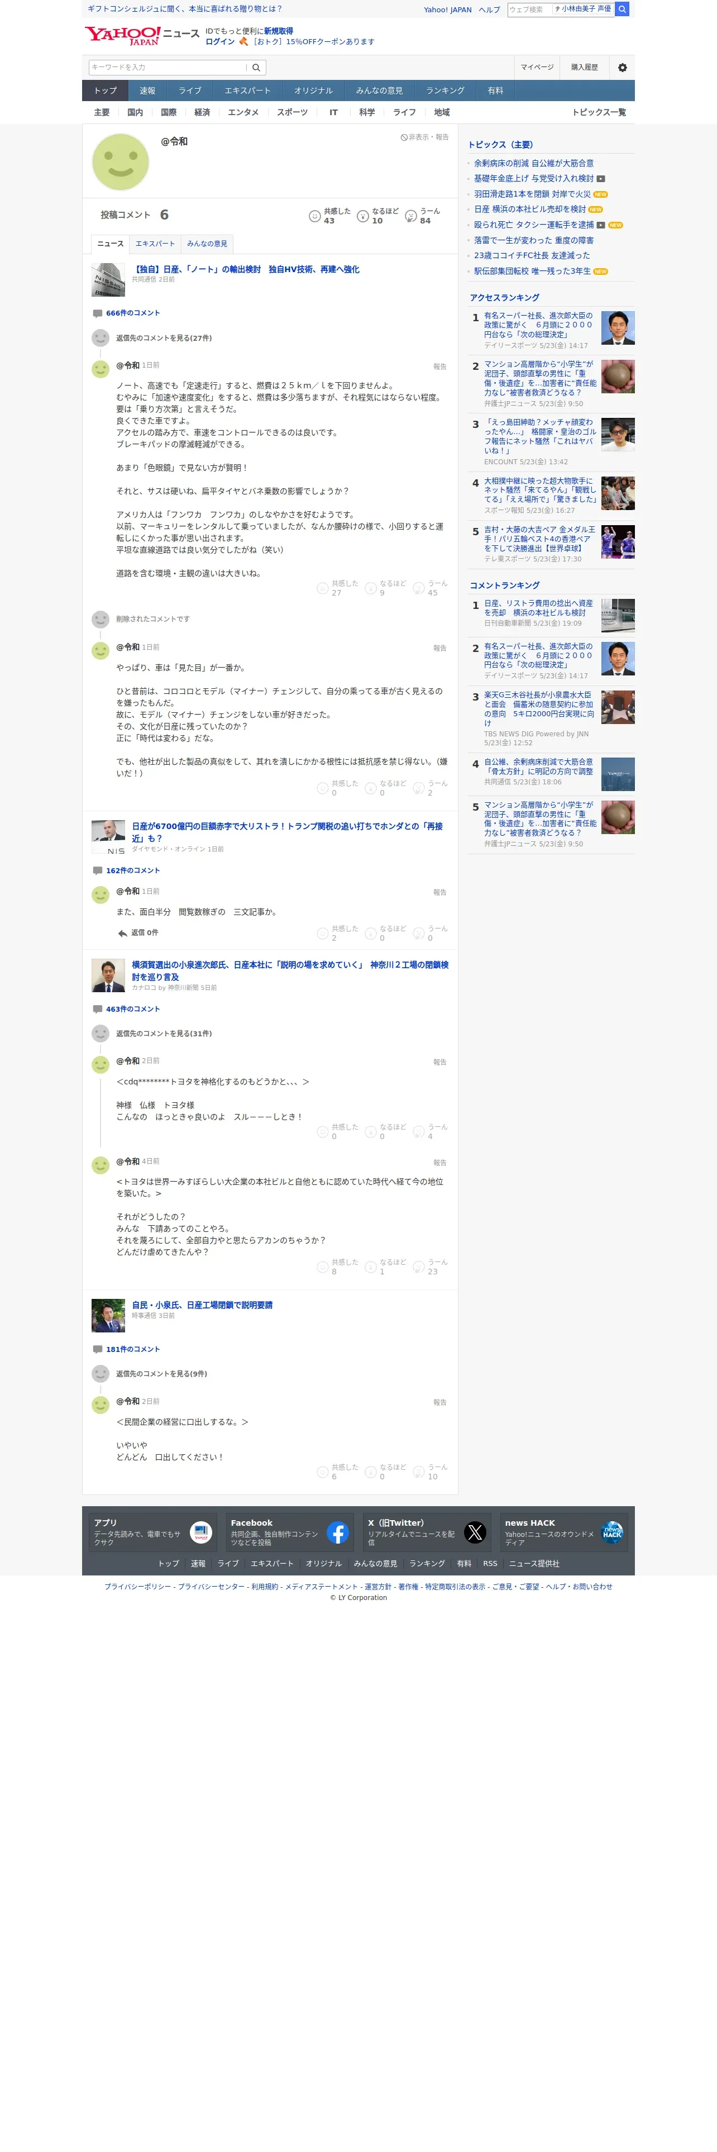
Task: Click 共感した icon on the 閲覧数稼ぎ comment
Action: click(x=322, y=933)
